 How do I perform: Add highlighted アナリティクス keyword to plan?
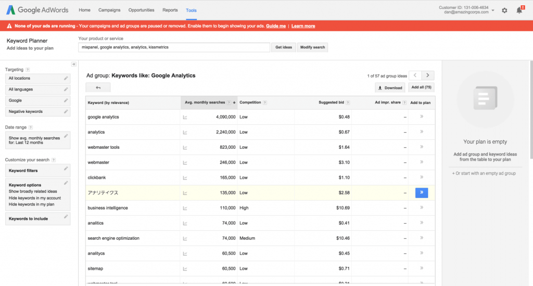[422, 192]
